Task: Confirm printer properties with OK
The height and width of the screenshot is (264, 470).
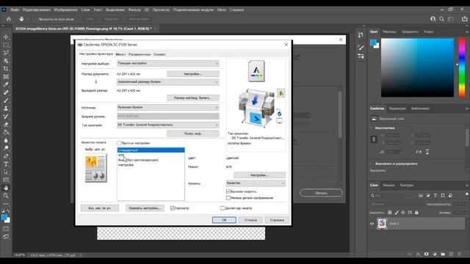Action: tap(224, 220)
